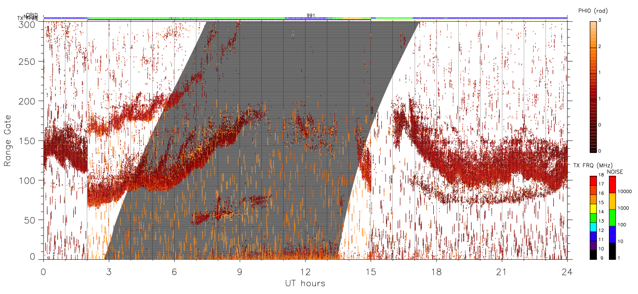Select the yellow 14–15 MHz TX FRQ swatch
The height and width of the screenshot is (294, 638).
[593, 208]
